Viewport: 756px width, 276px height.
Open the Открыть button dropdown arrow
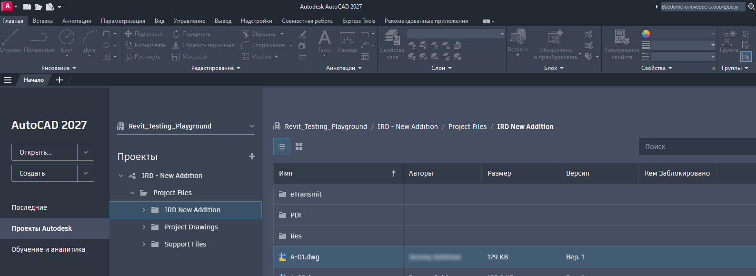86,152
